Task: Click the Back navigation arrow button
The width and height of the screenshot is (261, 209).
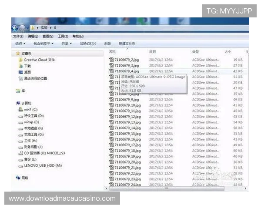Action: tap(15, 27)
